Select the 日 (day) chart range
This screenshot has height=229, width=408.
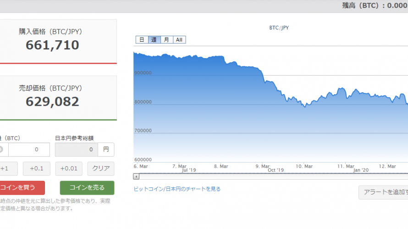[142, 40]
